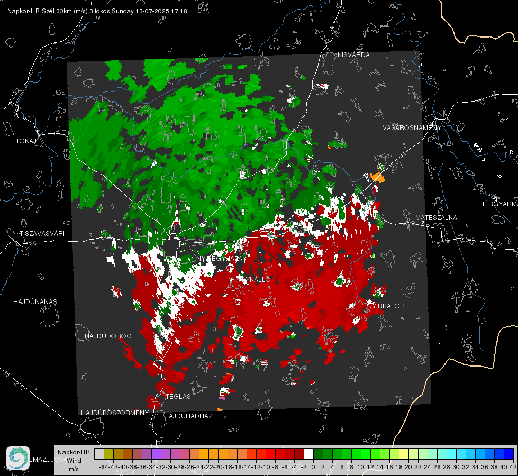
Task: Click the Wind label in the legend
Action: 74,460
